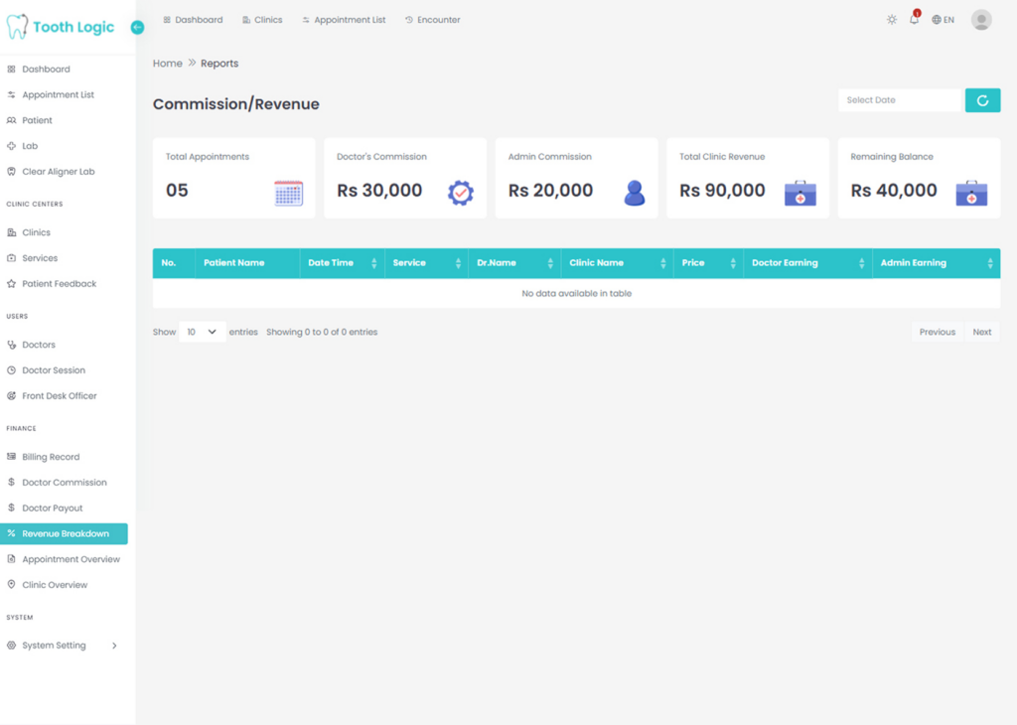Click location pin icon next to Clinic Overview
This screenshot has height=725, width=1017.
point(11,584)
